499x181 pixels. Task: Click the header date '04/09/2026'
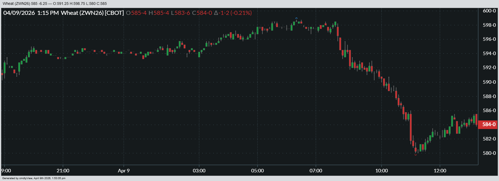coord(19,13)
